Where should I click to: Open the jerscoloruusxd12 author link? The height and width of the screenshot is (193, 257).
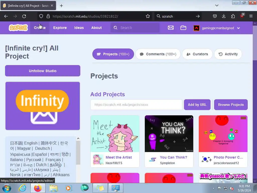226,163
